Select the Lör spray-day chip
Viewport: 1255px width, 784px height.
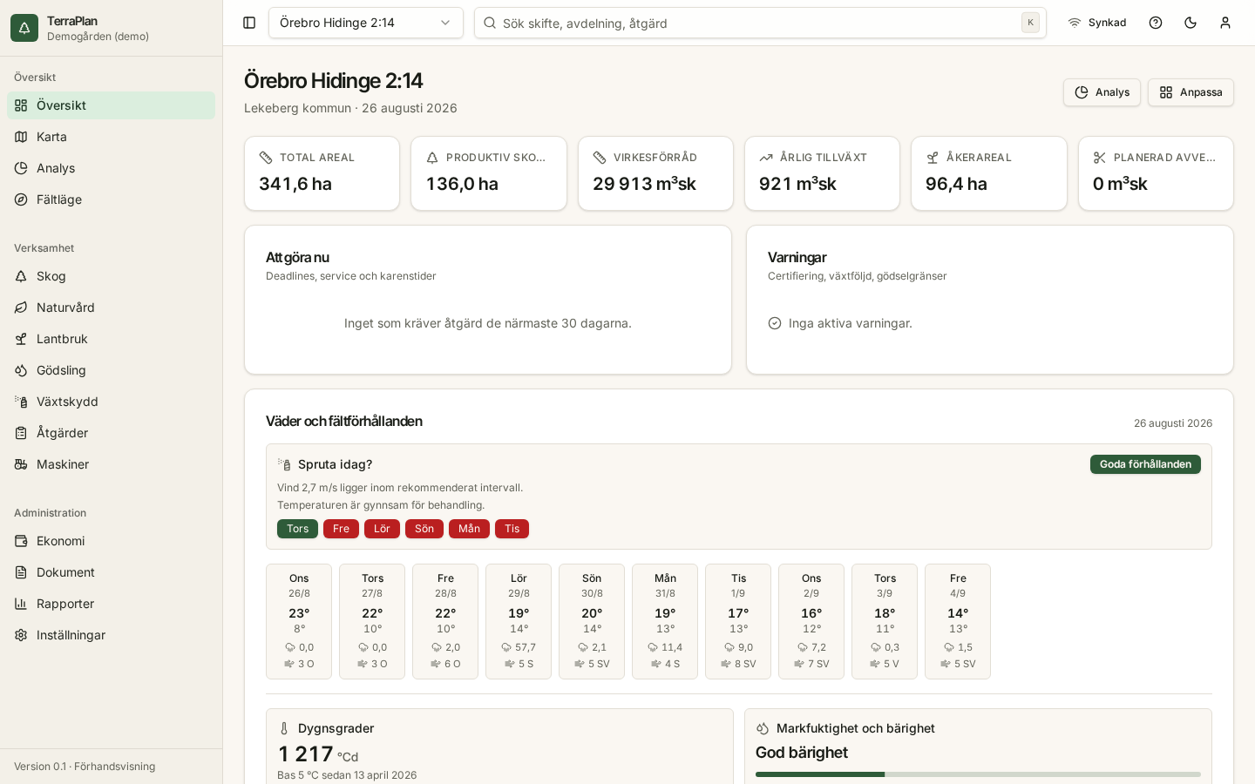pyautogui.click(x=382, y=529)
